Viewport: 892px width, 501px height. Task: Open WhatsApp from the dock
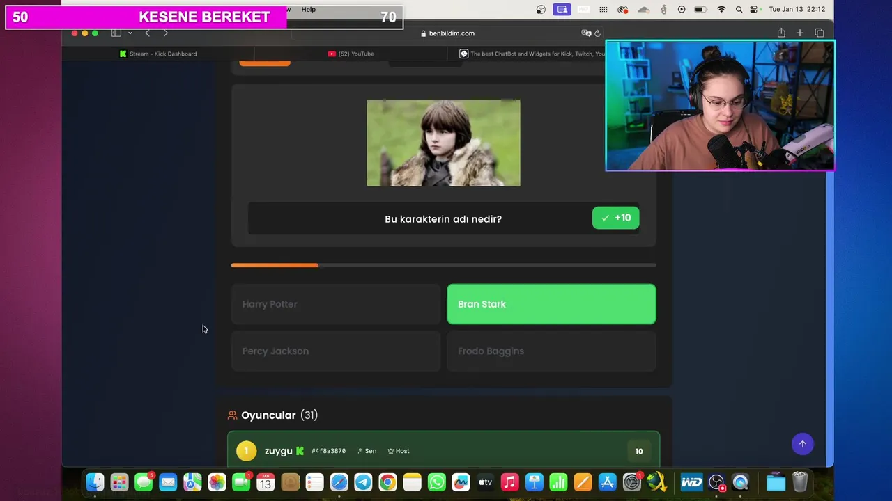[437, 482]
